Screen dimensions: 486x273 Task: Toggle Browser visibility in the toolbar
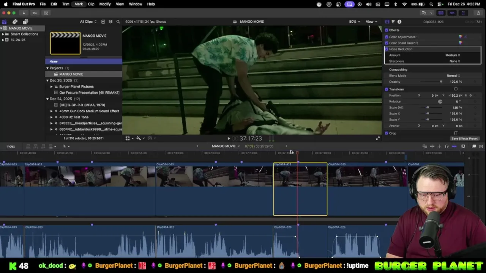(x=441, y=13)
